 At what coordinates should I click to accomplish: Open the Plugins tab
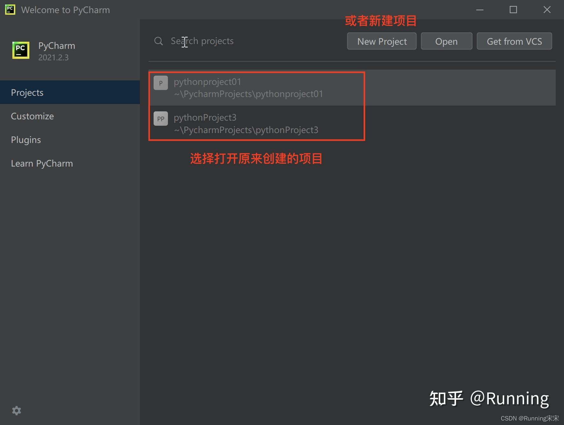[70, 139]
